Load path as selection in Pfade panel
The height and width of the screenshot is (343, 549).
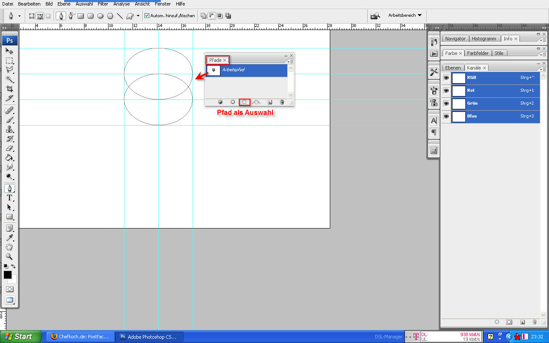244,102
